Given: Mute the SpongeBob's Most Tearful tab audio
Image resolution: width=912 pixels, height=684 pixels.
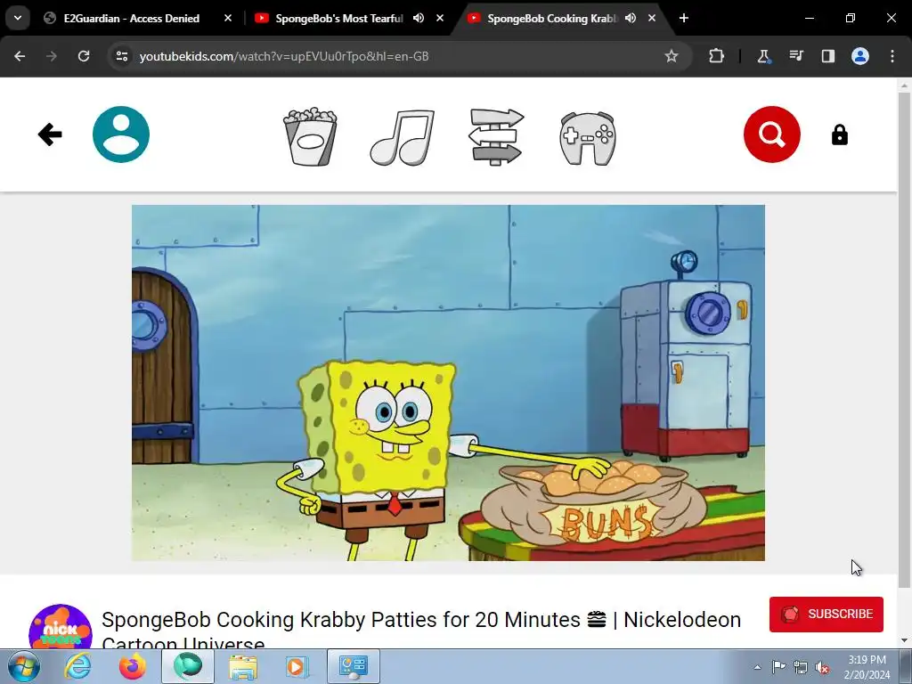Looking at the screenshot, I should (x=419, y=18).
